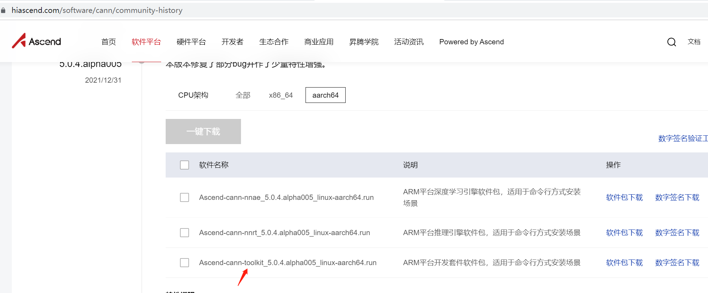This screenshot has width=708, height=293.
Task: Click the Ascend-cann-nnrt_5.0.4.alpha005_linux-aarch64.run file name
Action: pos(285,233)
